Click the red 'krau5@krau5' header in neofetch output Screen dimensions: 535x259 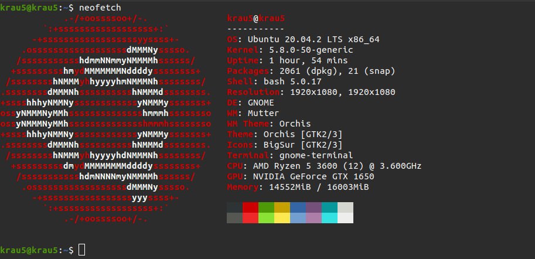pos(256,18)
